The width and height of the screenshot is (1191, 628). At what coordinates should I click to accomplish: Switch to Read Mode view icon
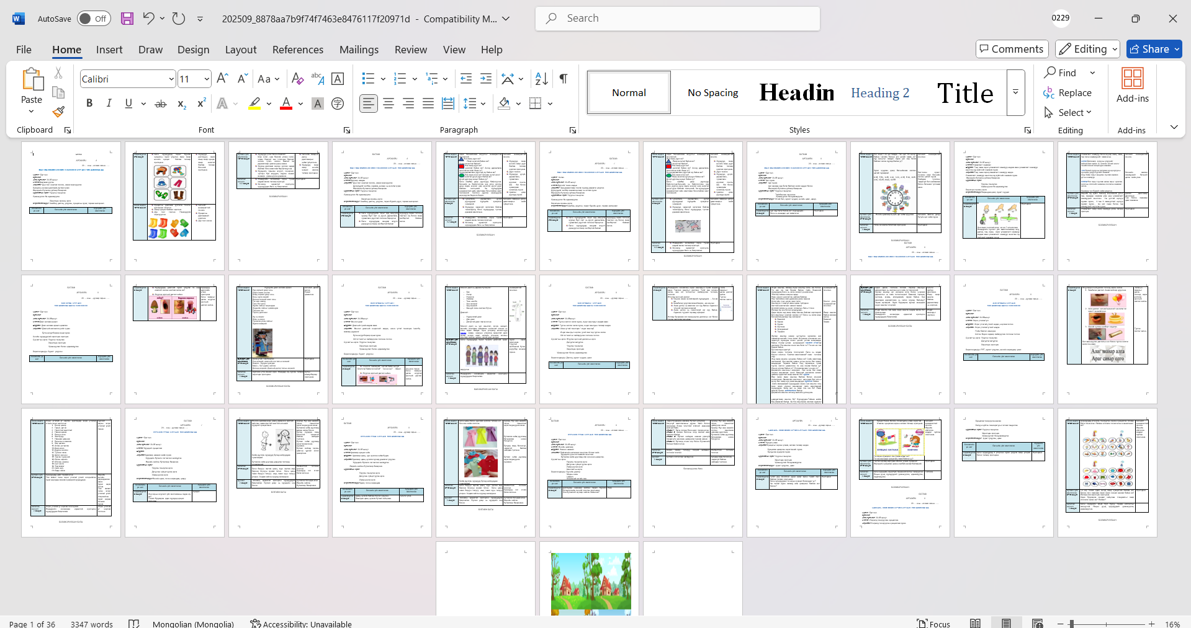(x=976, y=624)
